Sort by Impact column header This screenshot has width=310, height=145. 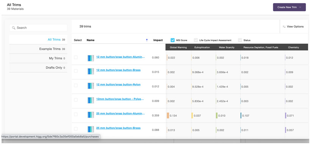[158, 40]
